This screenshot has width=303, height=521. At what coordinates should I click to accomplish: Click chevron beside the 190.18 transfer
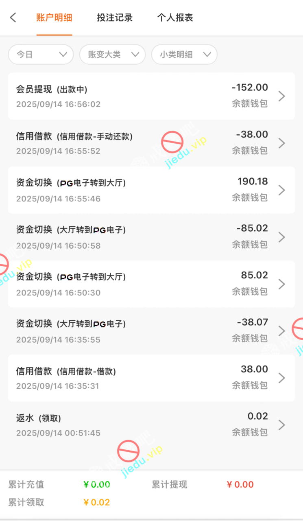281,190
